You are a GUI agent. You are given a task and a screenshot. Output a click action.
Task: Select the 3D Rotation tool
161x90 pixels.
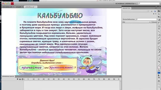pyautogui.click(x=159, y=19)
